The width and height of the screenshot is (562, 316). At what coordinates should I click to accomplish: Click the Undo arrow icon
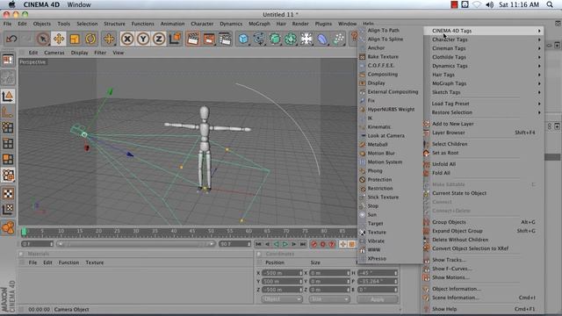(x=11, y=39)
